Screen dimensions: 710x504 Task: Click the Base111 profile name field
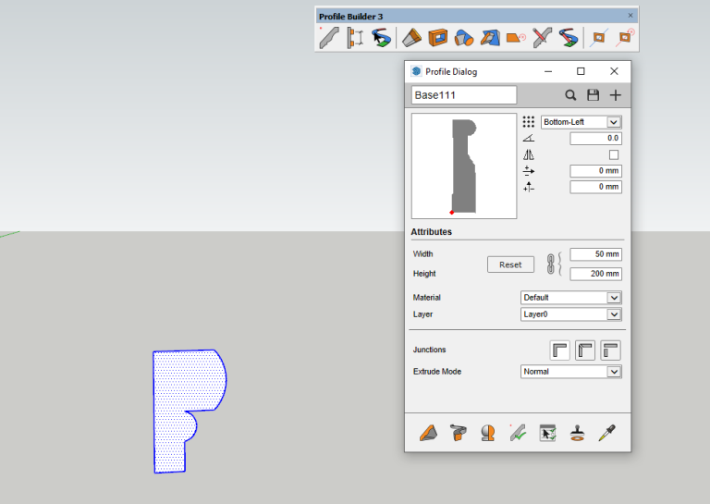tap(464, 95)
